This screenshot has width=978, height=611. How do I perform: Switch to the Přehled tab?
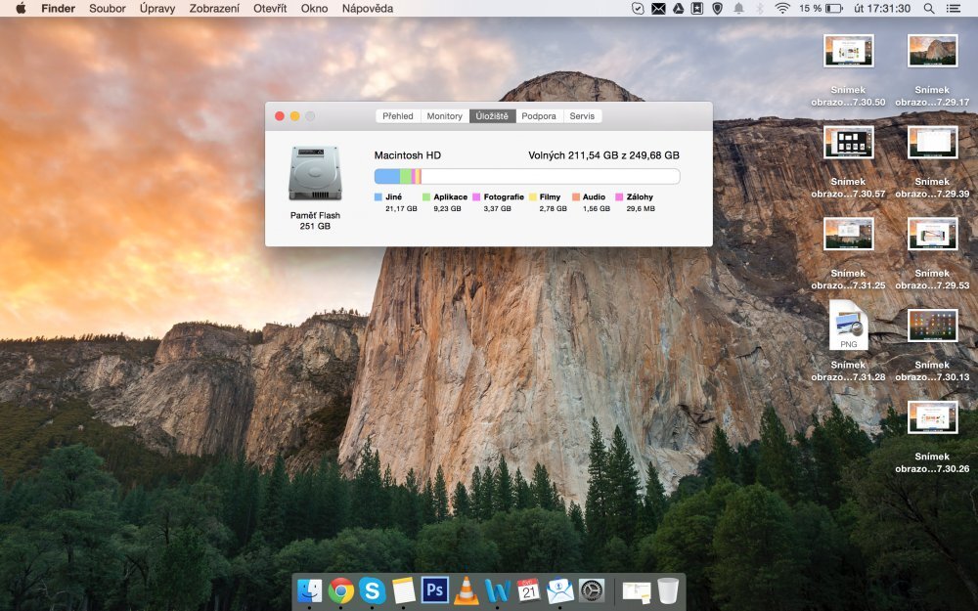point(397,115)
